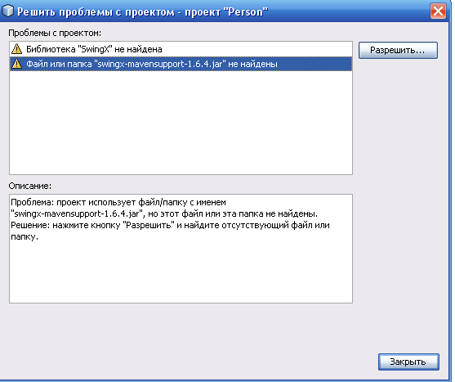Select the Библиотека "SwingX" не найдена row
This screenshot has width=455, height=382.
(181, 49)
